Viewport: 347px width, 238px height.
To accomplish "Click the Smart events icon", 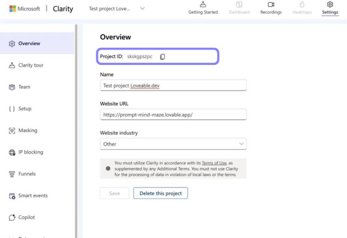I will (x=12, y=196).
